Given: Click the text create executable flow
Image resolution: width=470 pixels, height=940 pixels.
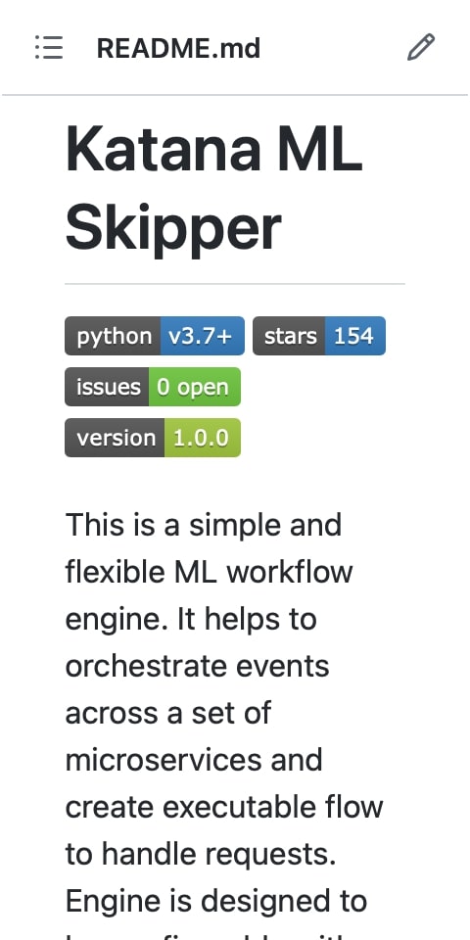Looking at the screenshot, I should (x=223, y=807).
